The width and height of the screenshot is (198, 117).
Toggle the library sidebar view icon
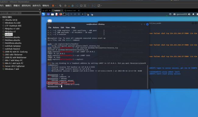[x=78, y=6]
